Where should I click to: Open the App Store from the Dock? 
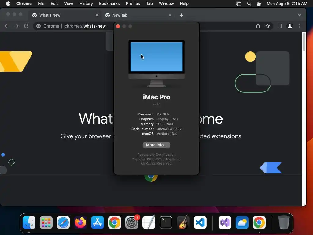coord(98,222)
